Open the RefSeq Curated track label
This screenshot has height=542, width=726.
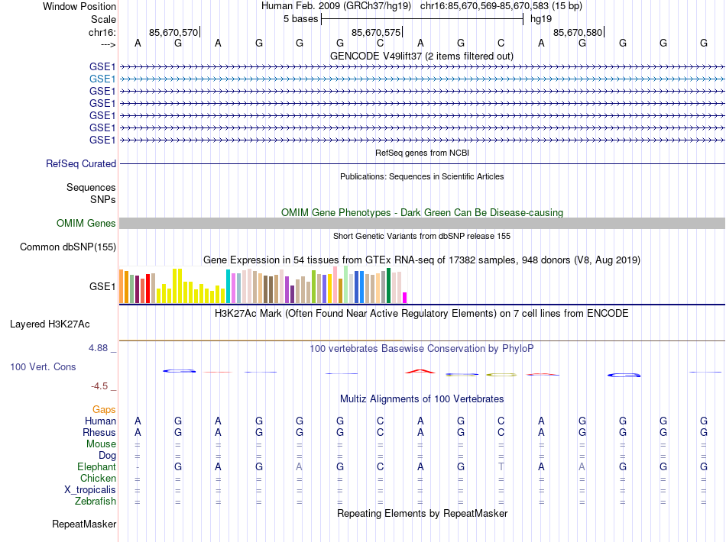[81, 163]
